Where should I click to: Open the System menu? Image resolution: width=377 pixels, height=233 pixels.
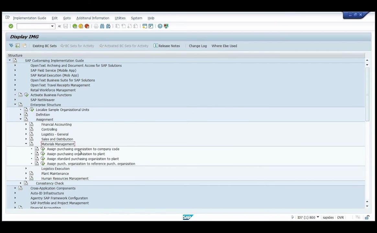coord(136,18)
